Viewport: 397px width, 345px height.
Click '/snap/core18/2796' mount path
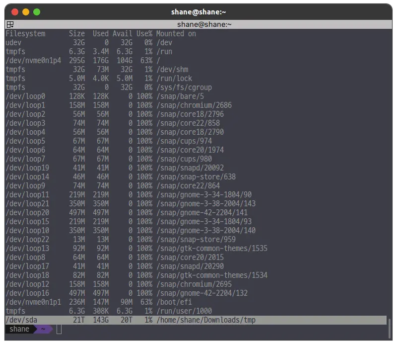point(190,114)
